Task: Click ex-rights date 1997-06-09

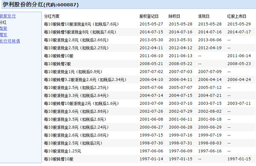Action: coord(180,151)
